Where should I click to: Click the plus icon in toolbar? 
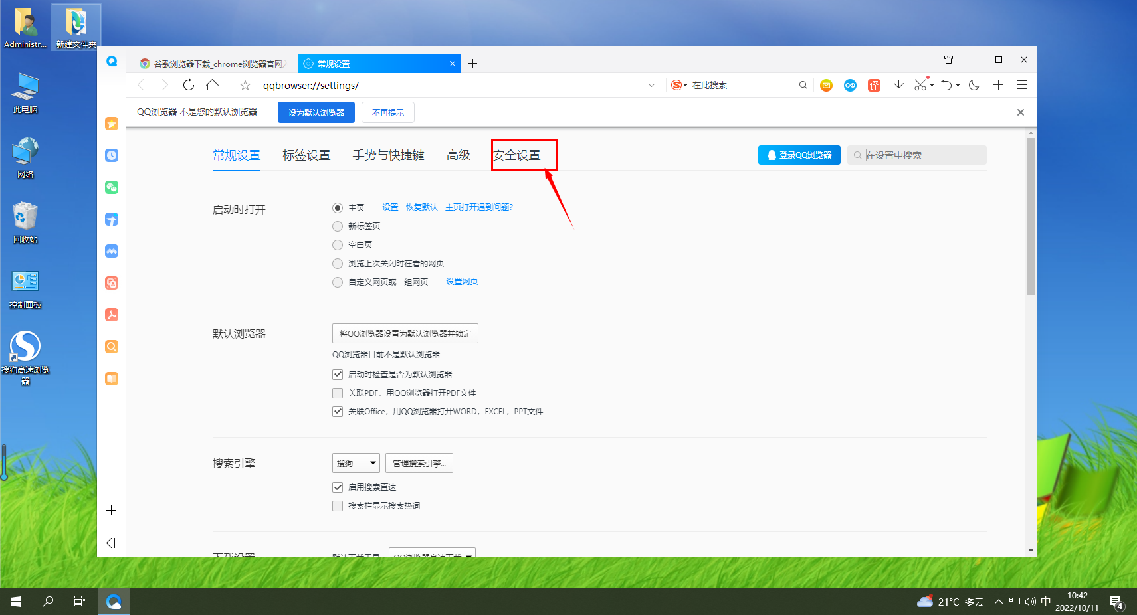tap(998, 85)
